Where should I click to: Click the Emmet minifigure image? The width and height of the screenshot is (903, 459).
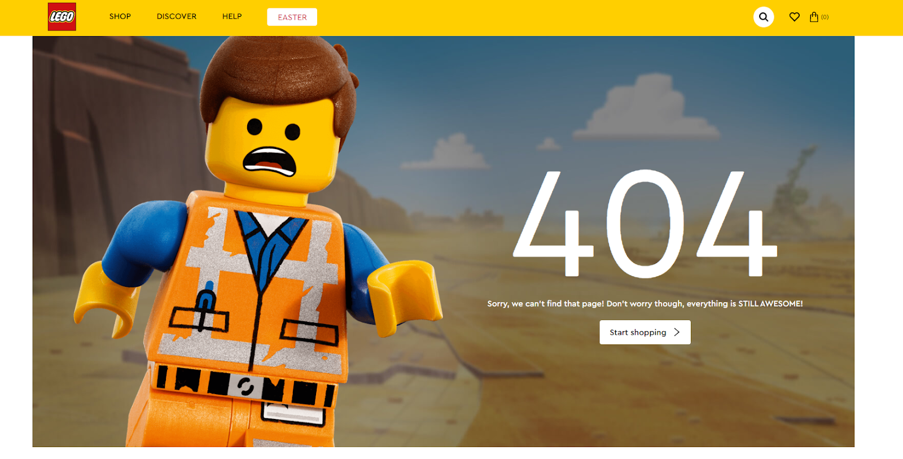coord(257,243)
